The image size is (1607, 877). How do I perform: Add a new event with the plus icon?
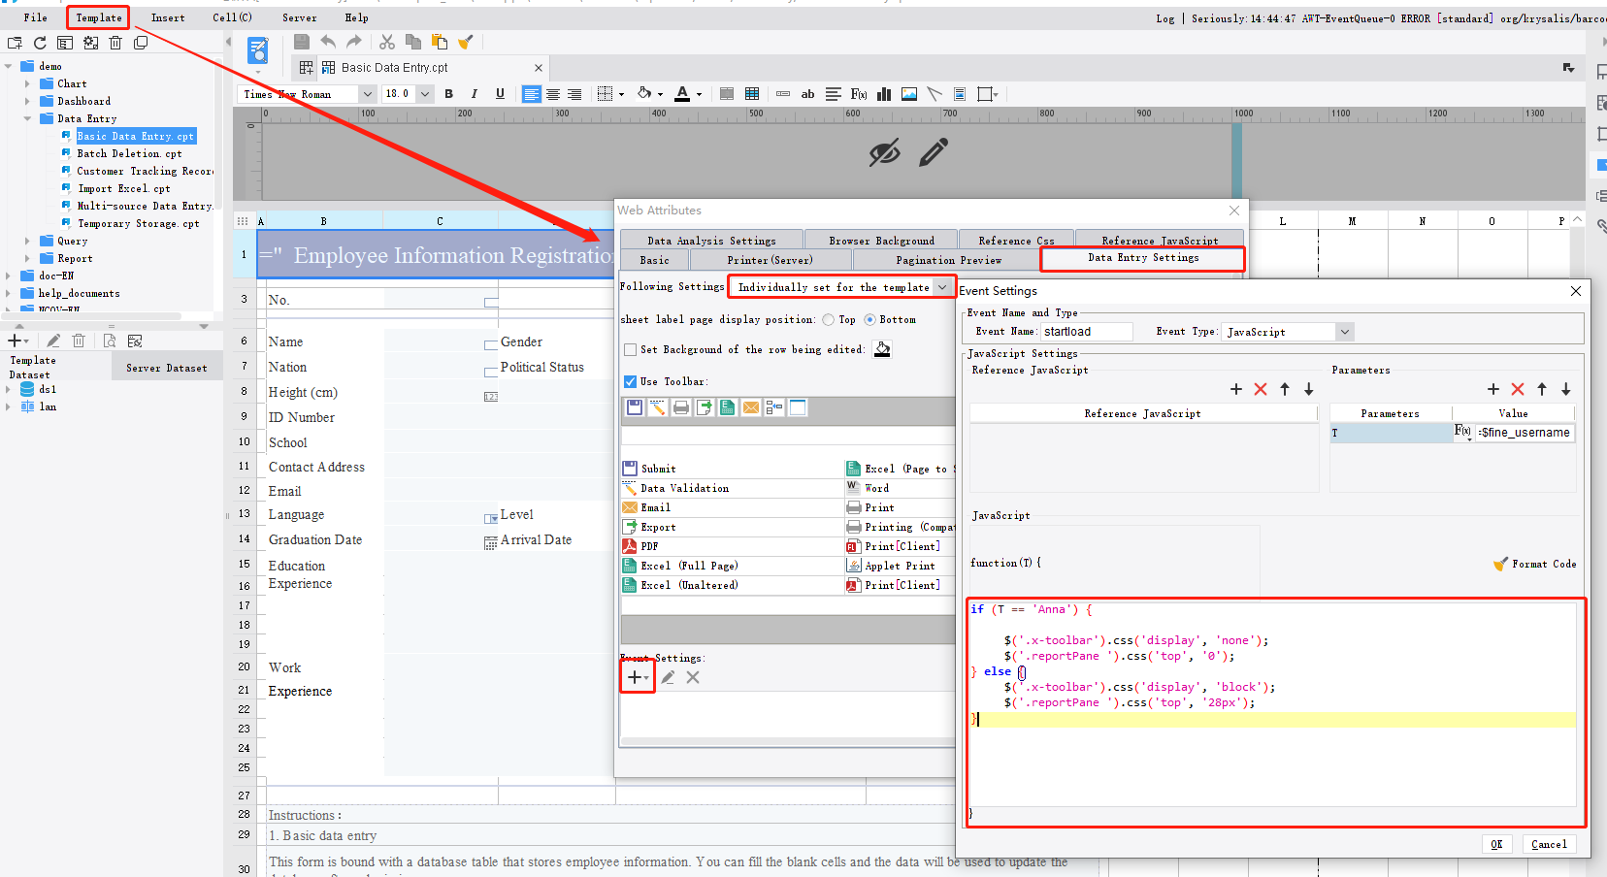click(634, 677)
